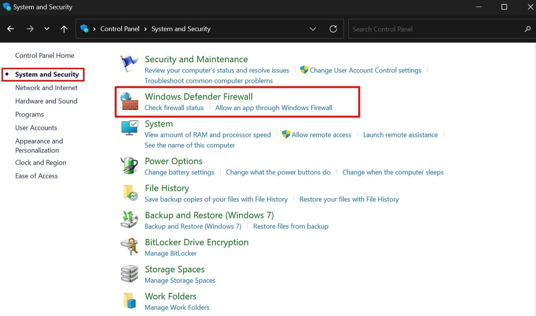Open Control Panel Home
The image size is (536, 316).
coord(45,56)
